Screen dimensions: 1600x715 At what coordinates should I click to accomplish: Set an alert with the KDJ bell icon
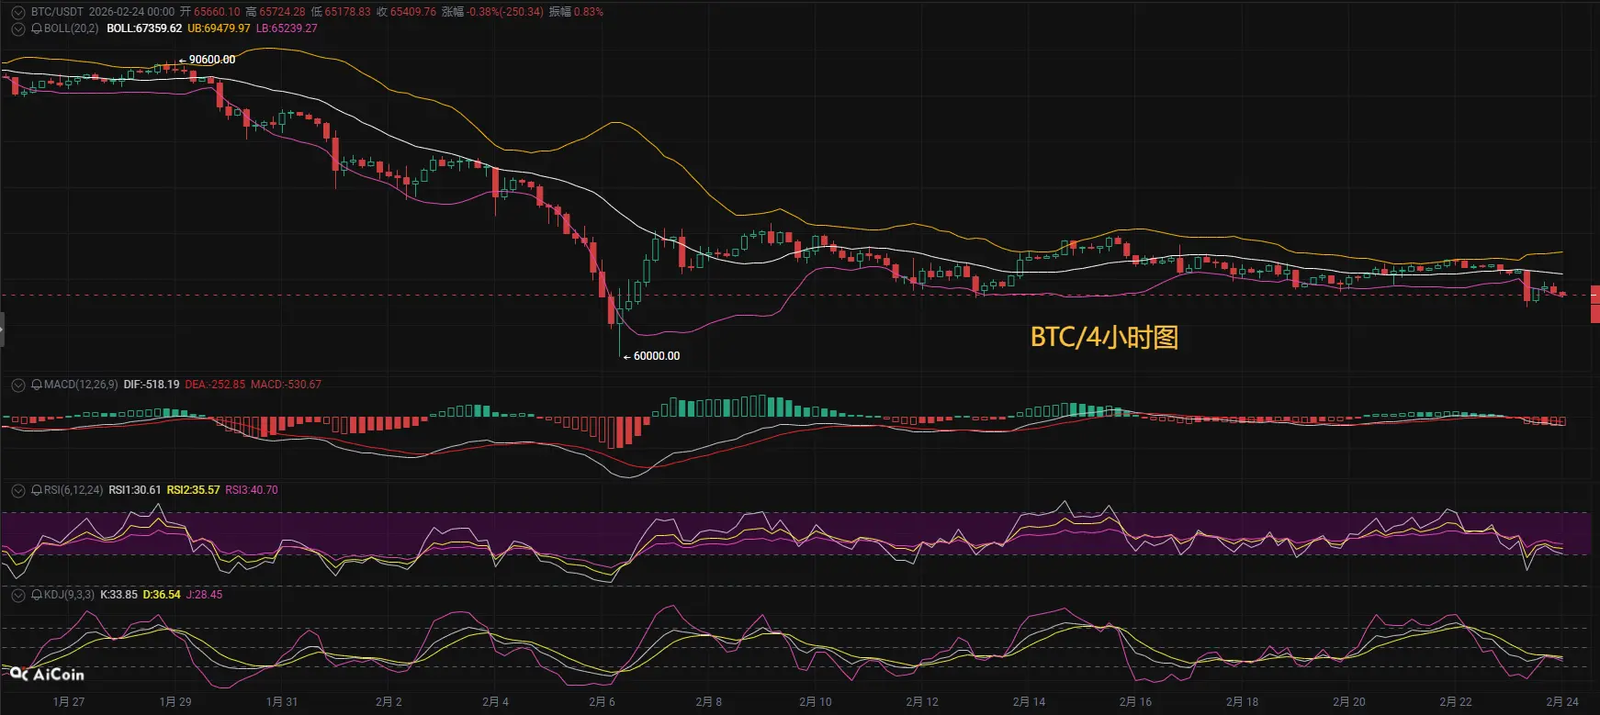click(x=37, y=595)
